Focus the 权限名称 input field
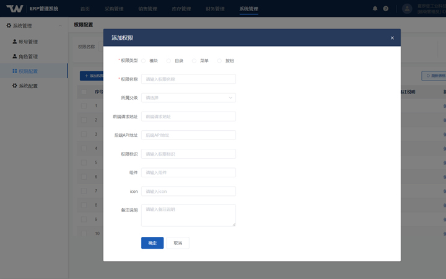This screenshot has height=279, width=446. pos(188,79)
